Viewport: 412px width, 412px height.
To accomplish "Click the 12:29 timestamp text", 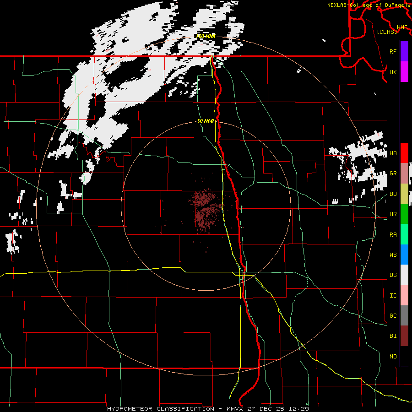I will 300,409.
